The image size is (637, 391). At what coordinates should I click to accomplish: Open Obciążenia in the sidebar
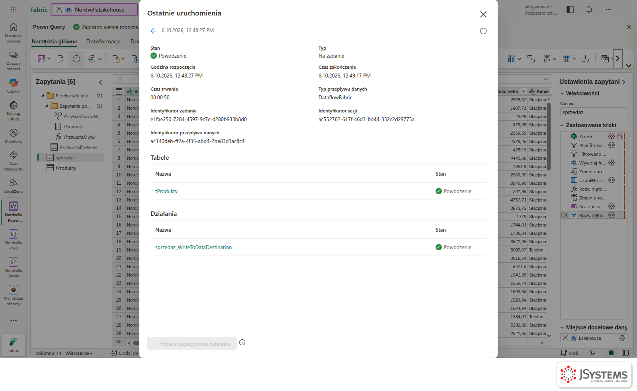click(x=14, y=186)
